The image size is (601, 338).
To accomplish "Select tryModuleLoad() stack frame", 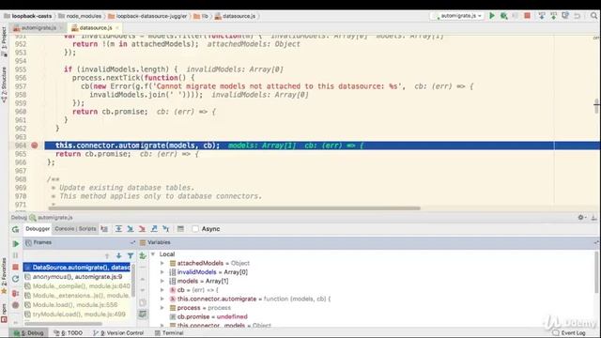I will click(x=77, y=315).
